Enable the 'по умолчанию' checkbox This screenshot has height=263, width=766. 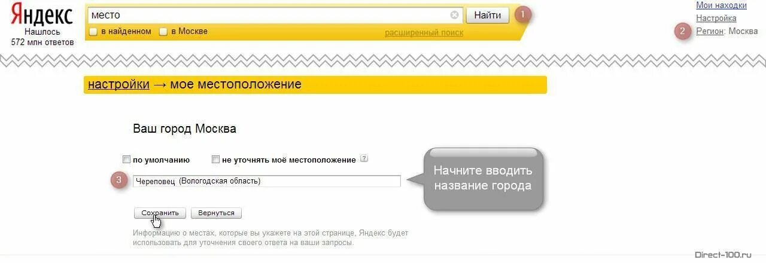click(x=126, y=160)
